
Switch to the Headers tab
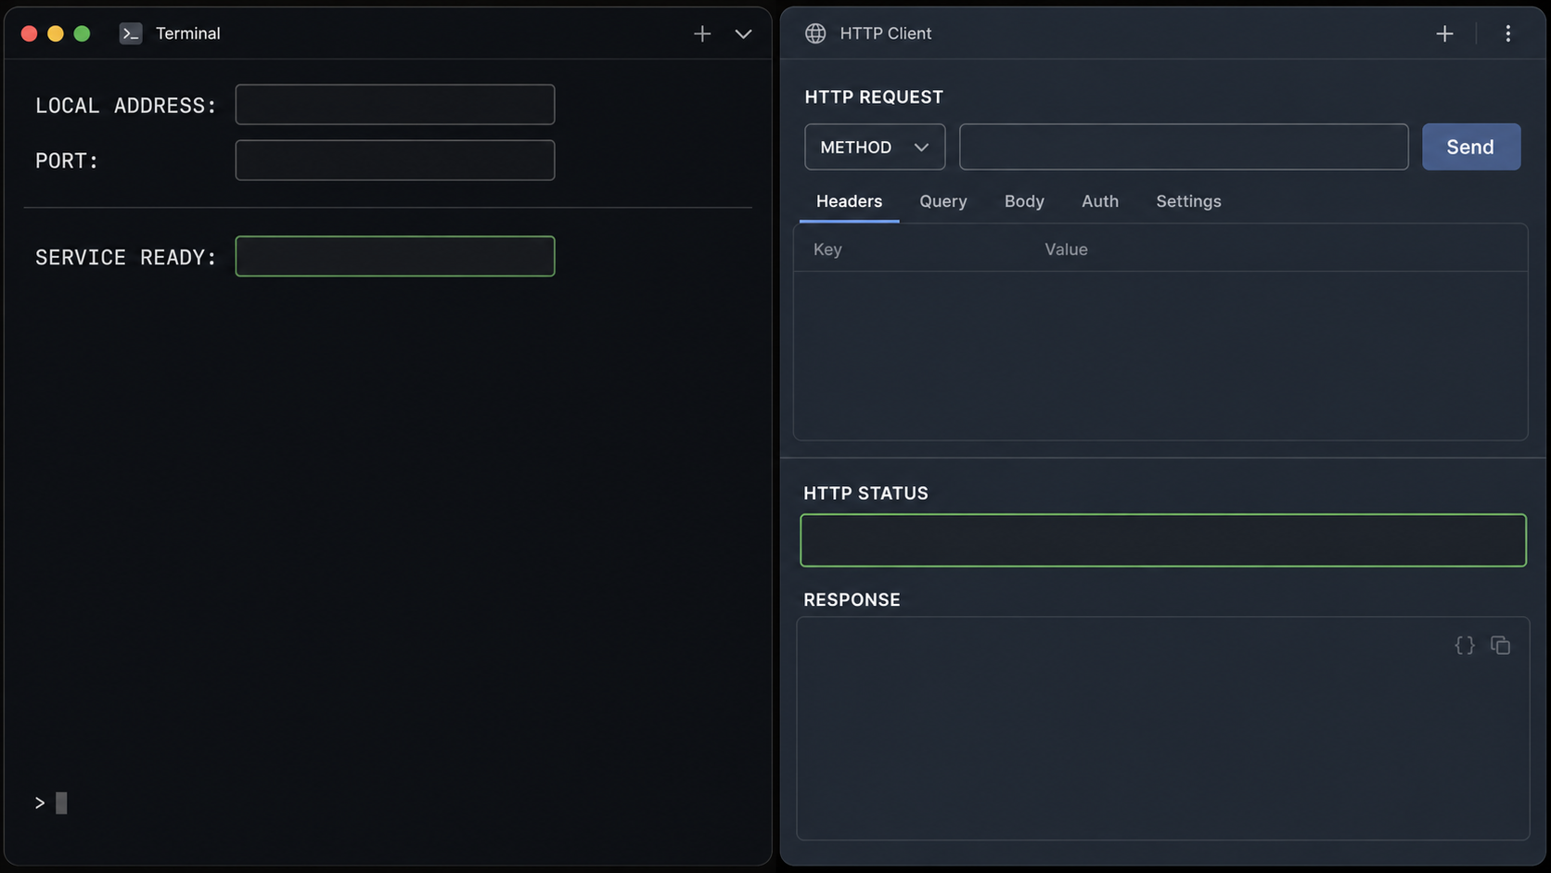pos(849,201)
